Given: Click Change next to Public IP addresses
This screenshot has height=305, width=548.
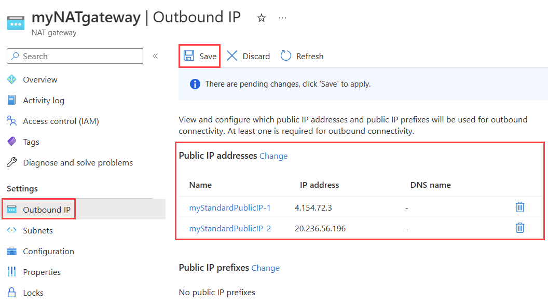Looking at the screenshot, I should click(x=273, y=156).
